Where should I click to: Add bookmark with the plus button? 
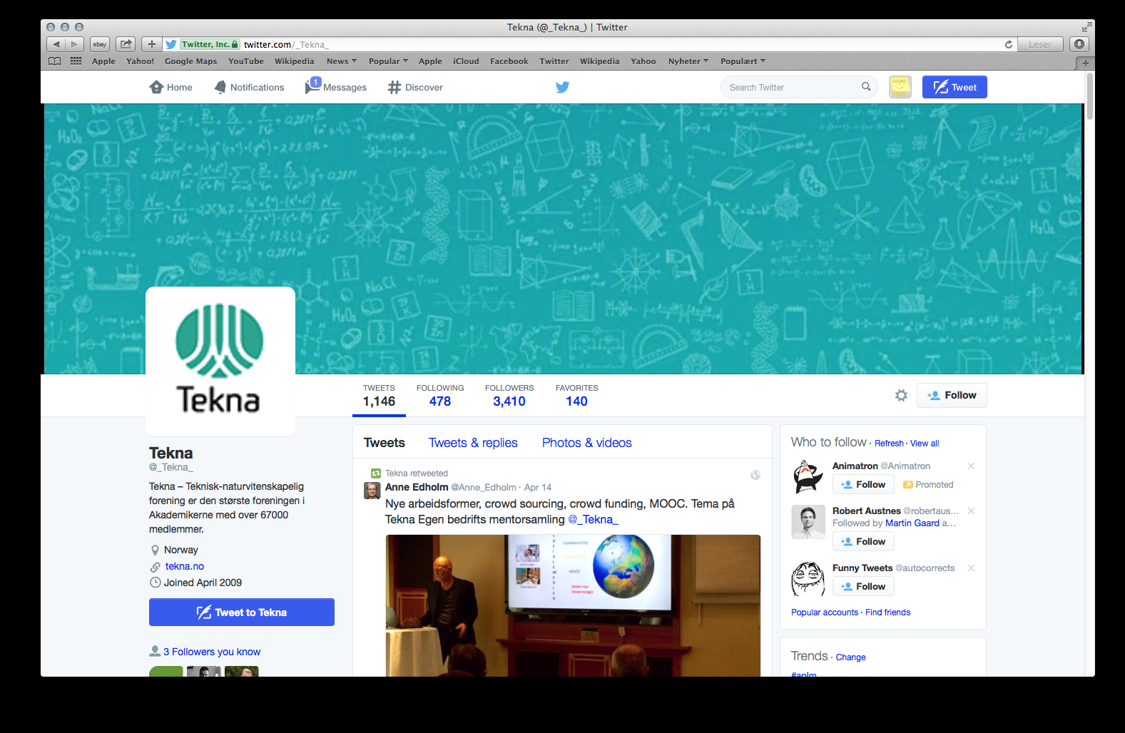tap(151, 44)
